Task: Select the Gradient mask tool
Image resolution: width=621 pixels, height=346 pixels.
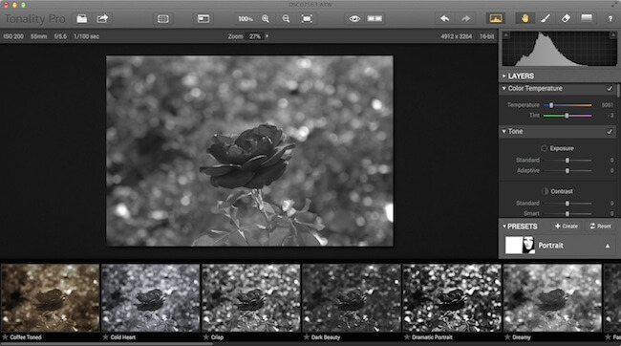Action: point(587,18)
